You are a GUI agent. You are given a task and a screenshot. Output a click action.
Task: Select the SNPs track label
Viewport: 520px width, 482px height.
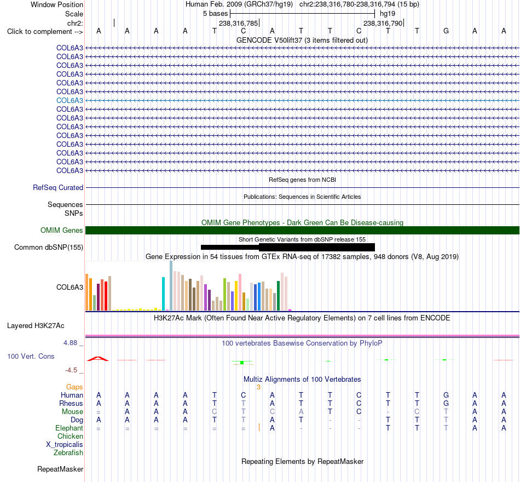(74, 213)
